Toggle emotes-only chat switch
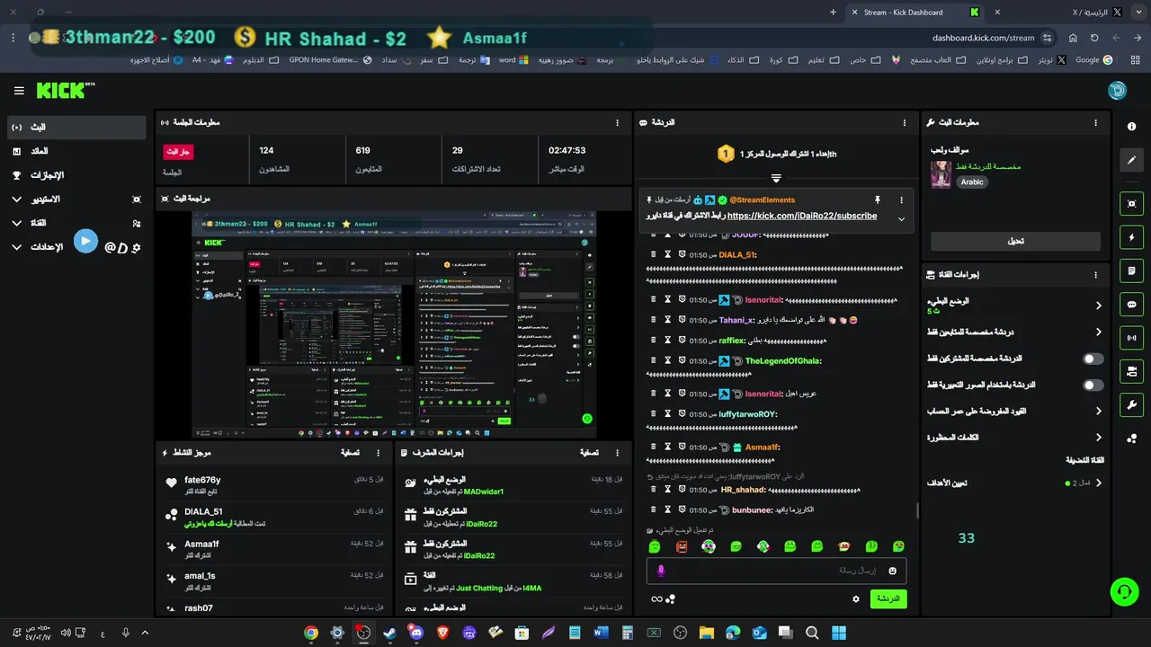 click(x=1093, y=385)
